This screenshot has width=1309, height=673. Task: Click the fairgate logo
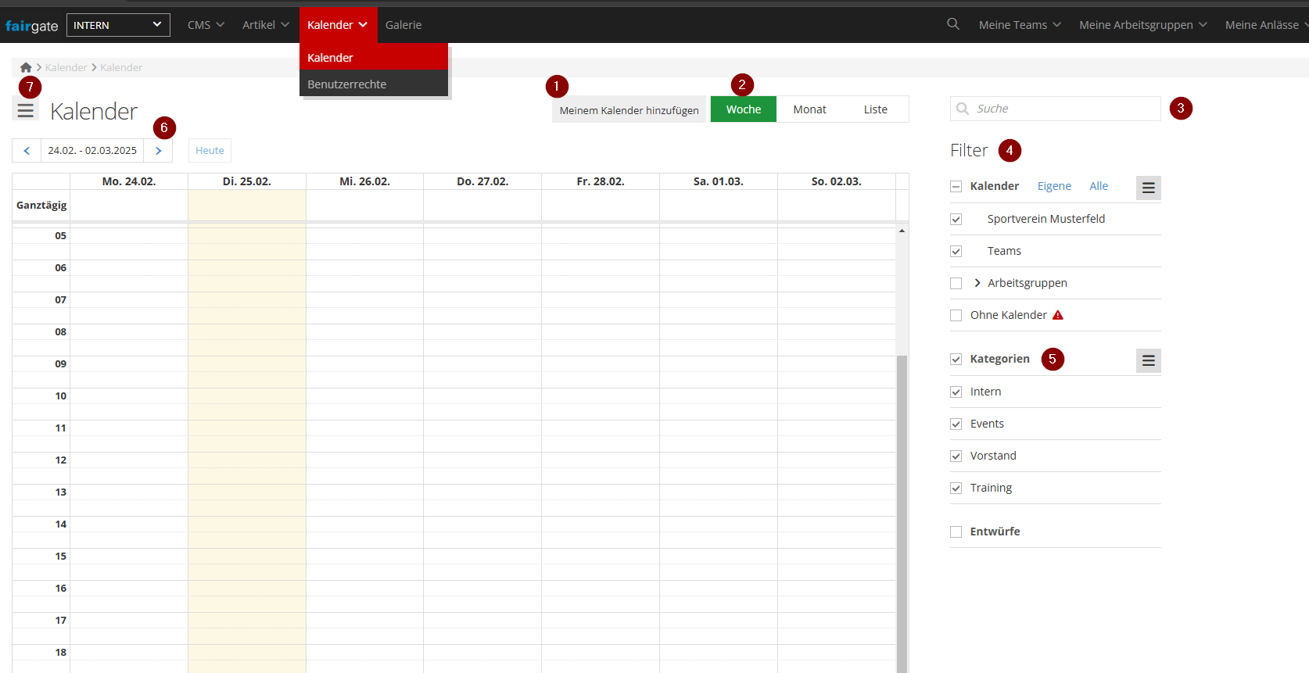coord(31,26)
